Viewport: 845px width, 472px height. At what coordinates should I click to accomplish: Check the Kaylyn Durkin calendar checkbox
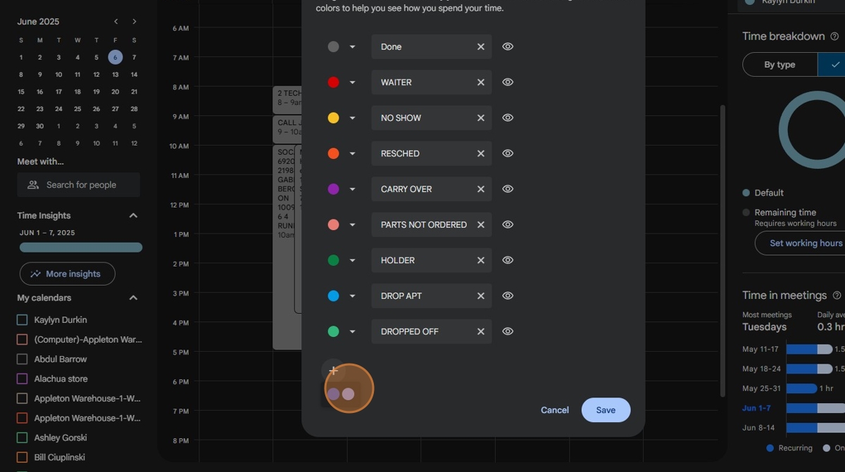click(x=22, y=320)
